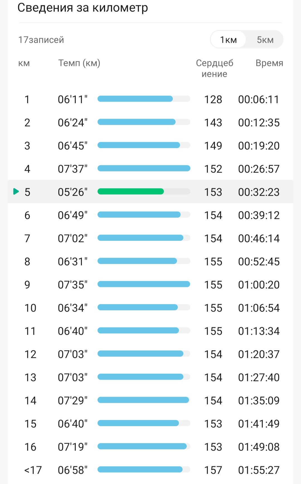
Task: Select the kilometer 9 row with pace 07'35"
Action: tap(151, 284)
